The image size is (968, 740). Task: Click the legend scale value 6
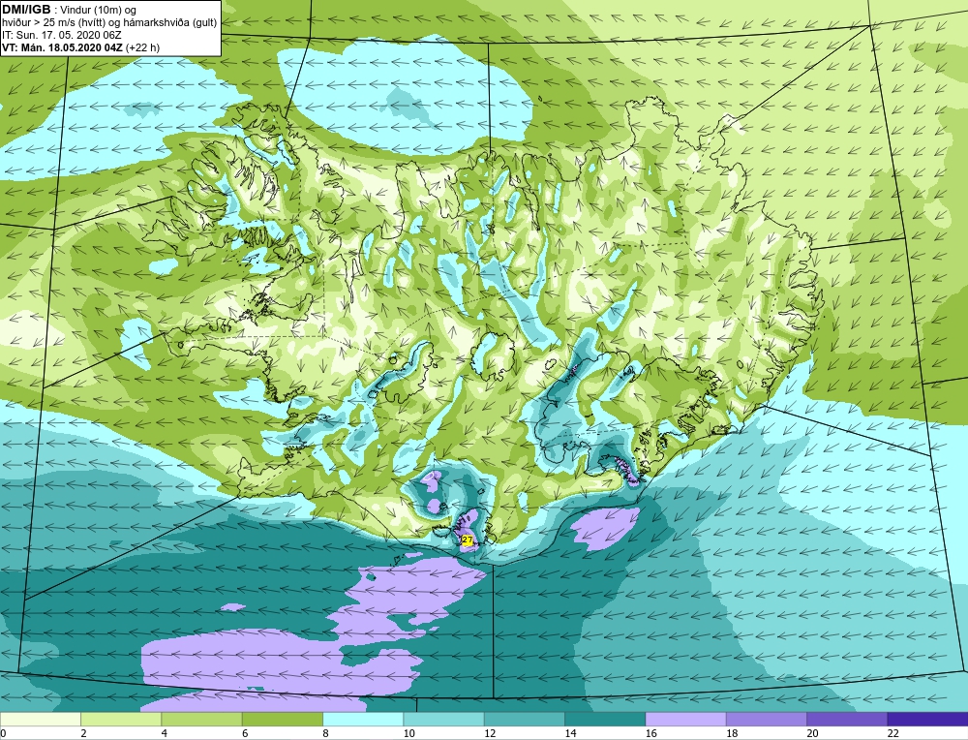[x=245, y=733]
